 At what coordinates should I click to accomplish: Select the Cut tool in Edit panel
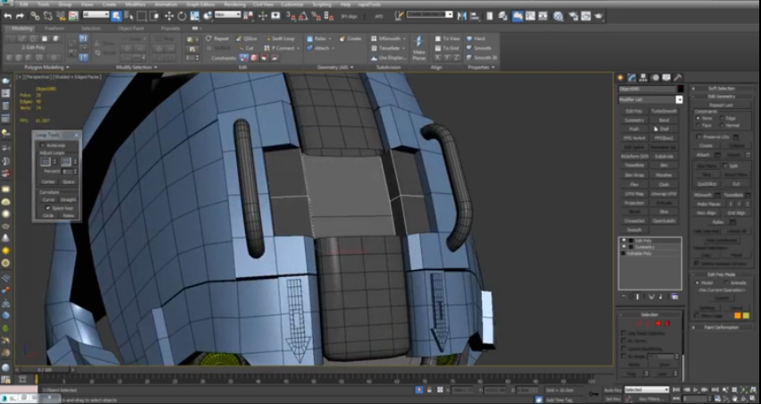[x=245, y=48]
